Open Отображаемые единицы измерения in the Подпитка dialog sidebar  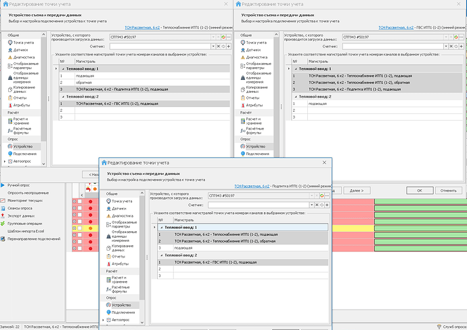(120, 236)
